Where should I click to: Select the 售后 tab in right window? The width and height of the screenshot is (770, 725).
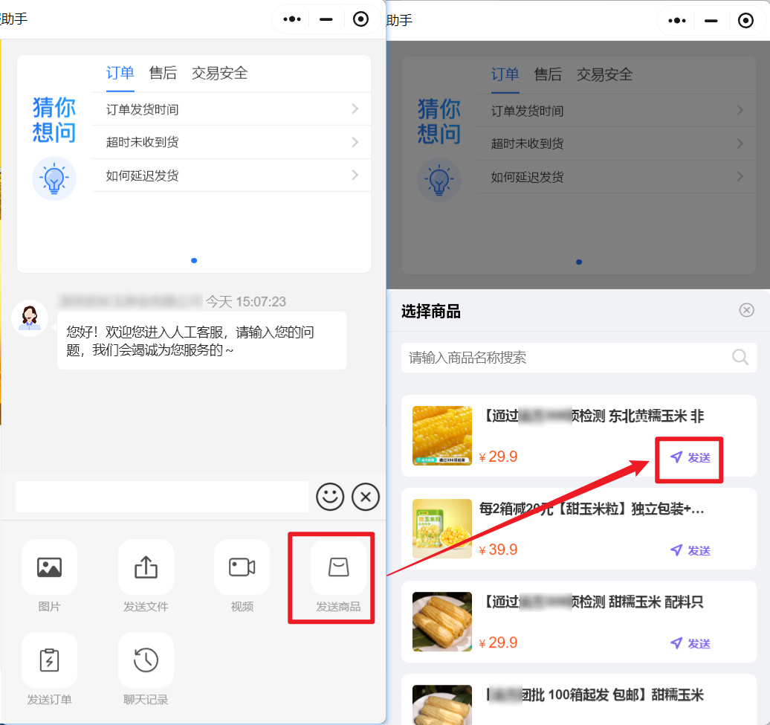tap(548, 74)
